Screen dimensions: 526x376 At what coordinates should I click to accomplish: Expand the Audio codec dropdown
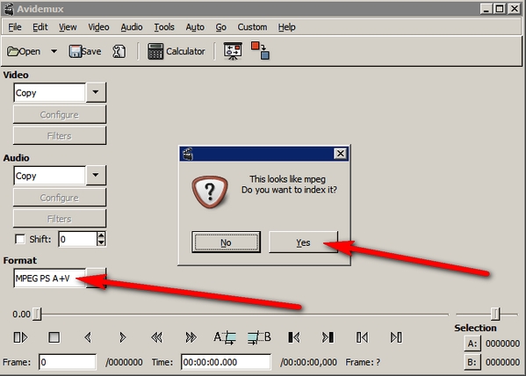pyautogui.click(x=96, y=175)
